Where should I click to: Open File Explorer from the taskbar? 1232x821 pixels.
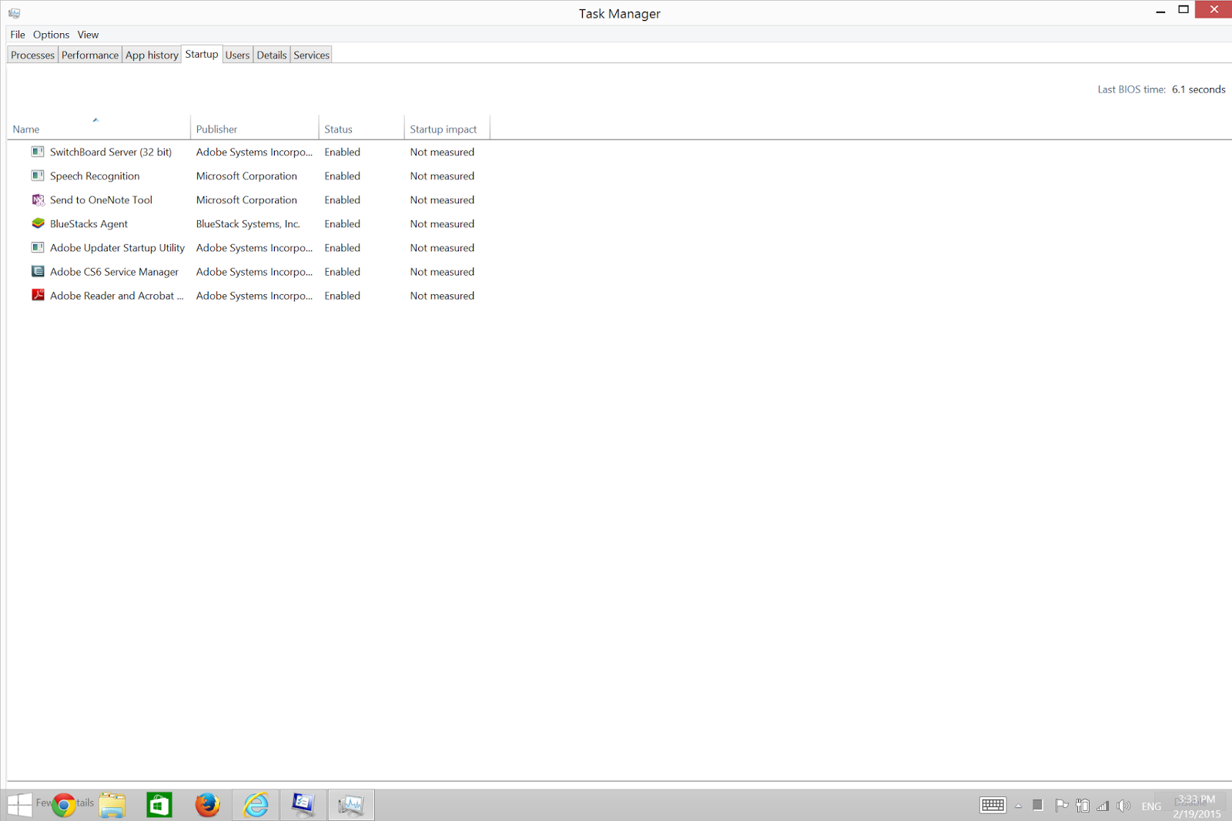[112, 805]
